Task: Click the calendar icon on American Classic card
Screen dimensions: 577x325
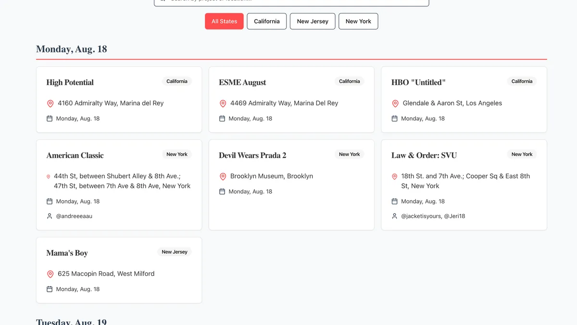Action: coord(50,201)
